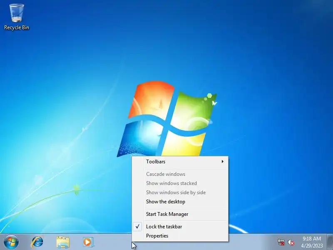Click the muted volume speaker tray icon

[x=291, y=242]
